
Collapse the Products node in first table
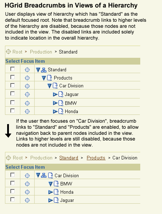click(44, 78)
